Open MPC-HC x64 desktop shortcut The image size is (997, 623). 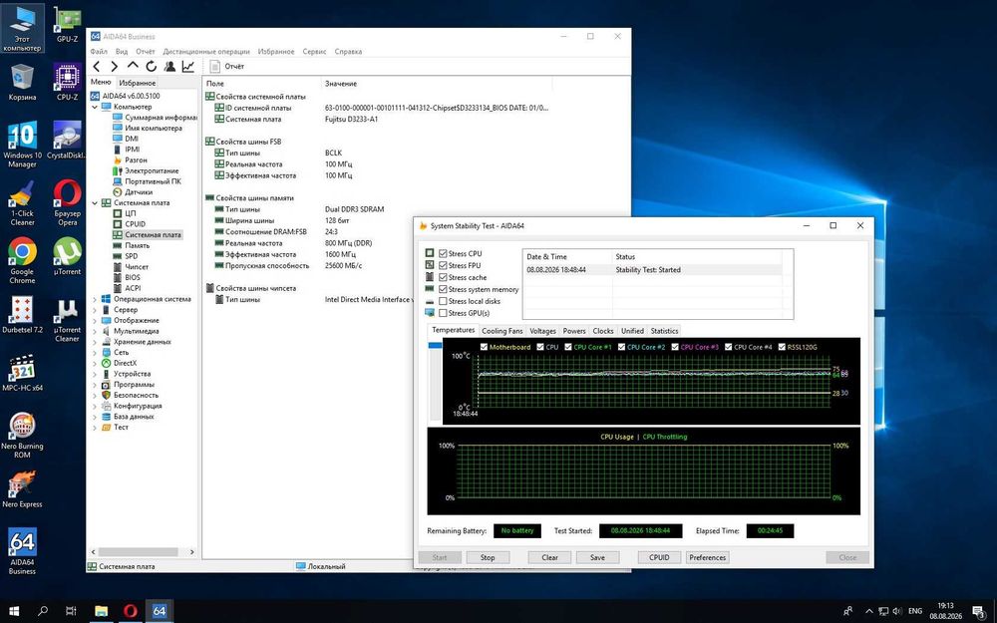(x=22, y=373)
